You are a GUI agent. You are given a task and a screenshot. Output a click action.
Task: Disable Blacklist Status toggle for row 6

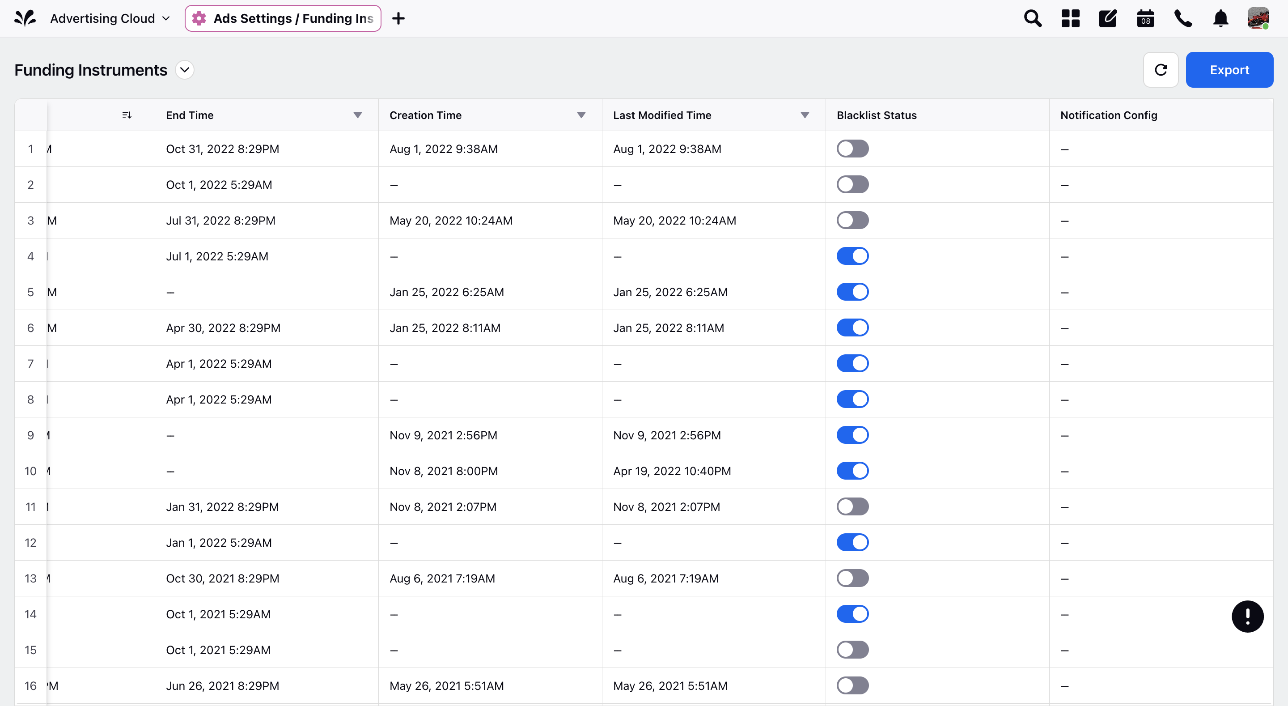click(x=852, y=328)
